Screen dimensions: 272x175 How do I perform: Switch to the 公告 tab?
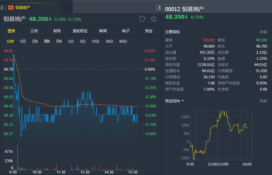coord(34,31)
